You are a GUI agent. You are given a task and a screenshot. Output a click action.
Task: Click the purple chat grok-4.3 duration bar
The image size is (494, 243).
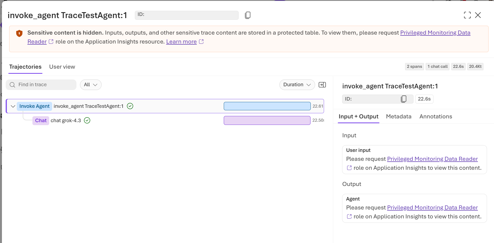pyautogui.click(x=267, y=120)
